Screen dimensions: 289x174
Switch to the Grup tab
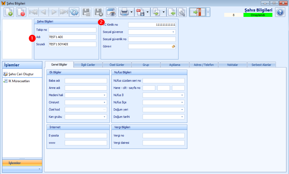tap(146, 65)
